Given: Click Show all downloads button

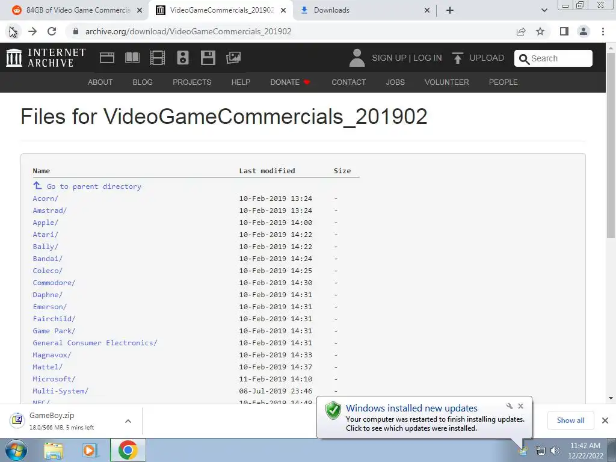Looking at the screenshot, I should tap(570, 420).
